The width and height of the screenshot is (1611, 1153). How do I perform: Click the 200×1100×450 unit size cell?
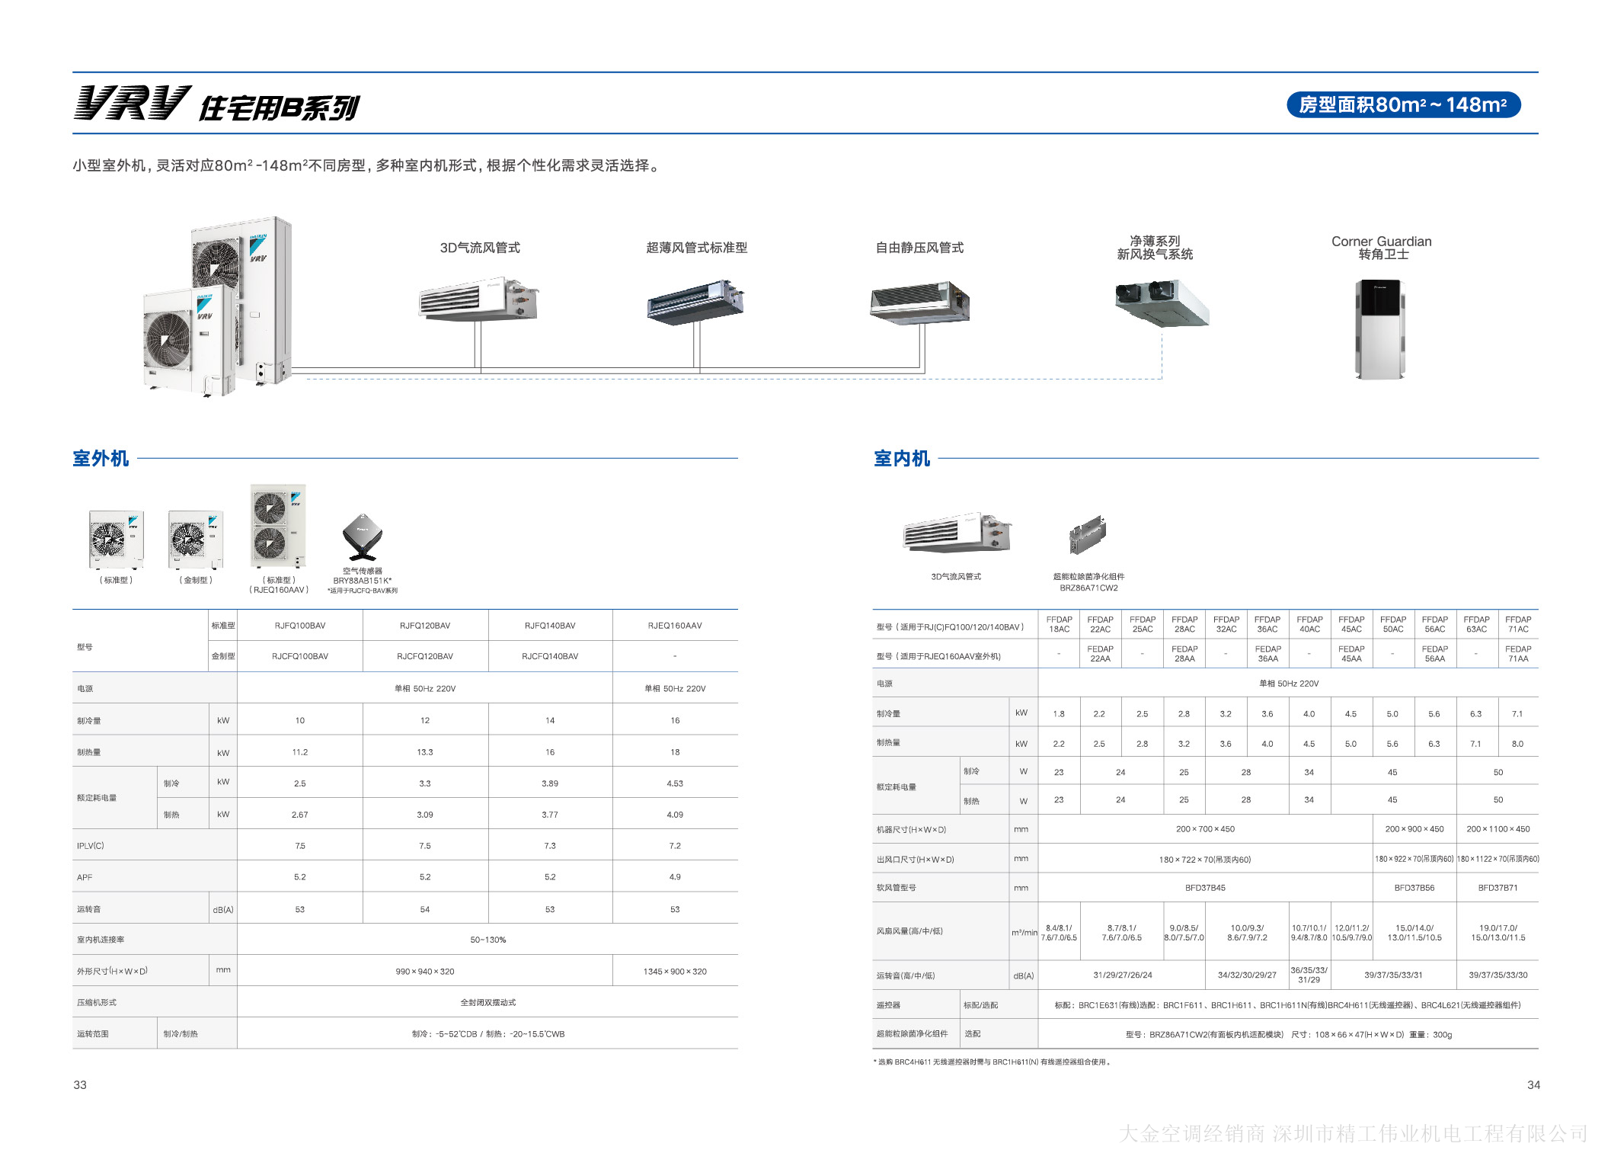coord(1498,829)
